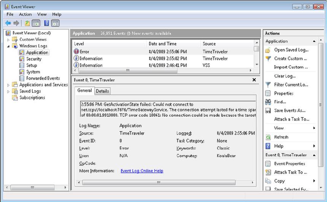Expand the Applications and Services node
The image size is (327, 202).
tap(8, 85)
